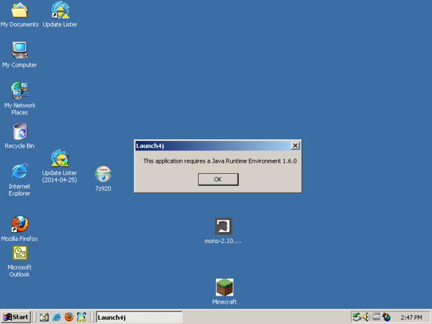Open the Start menu
This screenshot has height=324, width=432.
click(x=16, y=317)
